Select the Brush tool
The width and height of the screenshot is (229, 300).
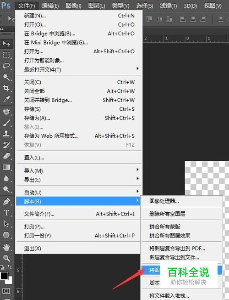coord(6,123)
